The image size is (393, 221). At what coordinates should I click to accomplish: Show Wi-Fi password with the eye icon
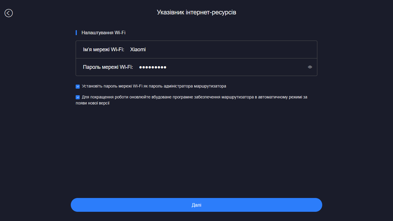tap(310, 67)
